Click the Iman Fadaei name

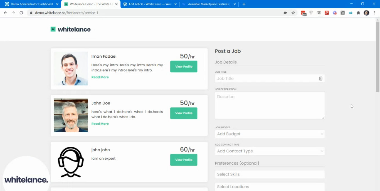coord(104,56)
